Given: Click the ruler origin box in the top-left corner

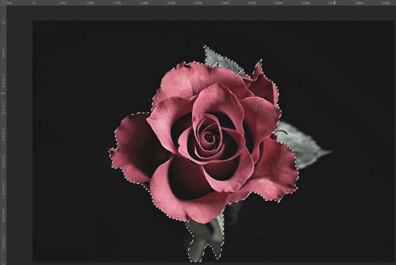Looking at the screenshot, I should click(3, 2).
